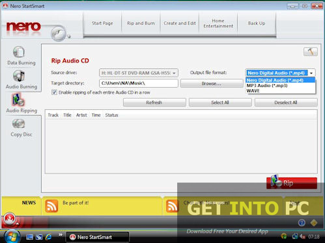Click the Select All button
Viewport: 325px width, 243px height.
(x=220, y=103)
